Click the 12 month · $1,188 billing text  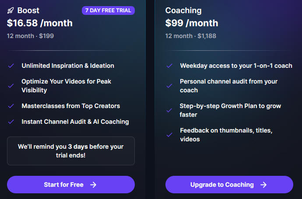(x=191, y=36)
